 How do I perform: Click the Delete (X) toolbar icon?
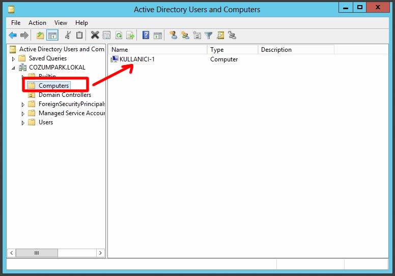pos(95,35)
